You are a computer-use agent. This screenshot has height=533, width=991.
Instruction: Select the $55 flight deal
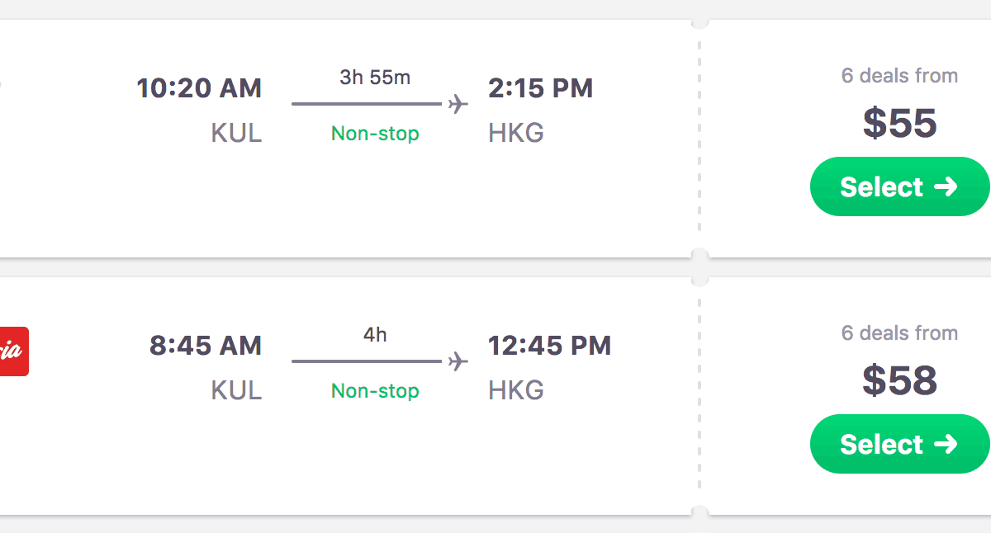pos(899,186)
